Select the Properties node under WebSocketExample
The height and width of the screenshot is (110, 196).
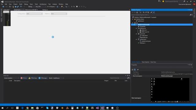click(142, 27)
